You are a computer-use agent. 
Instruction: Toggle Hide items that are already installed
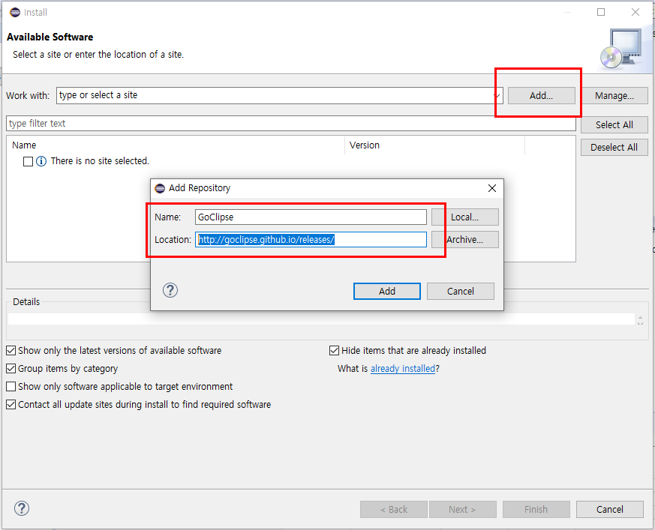pyautogui.click(x=334, y=351)
